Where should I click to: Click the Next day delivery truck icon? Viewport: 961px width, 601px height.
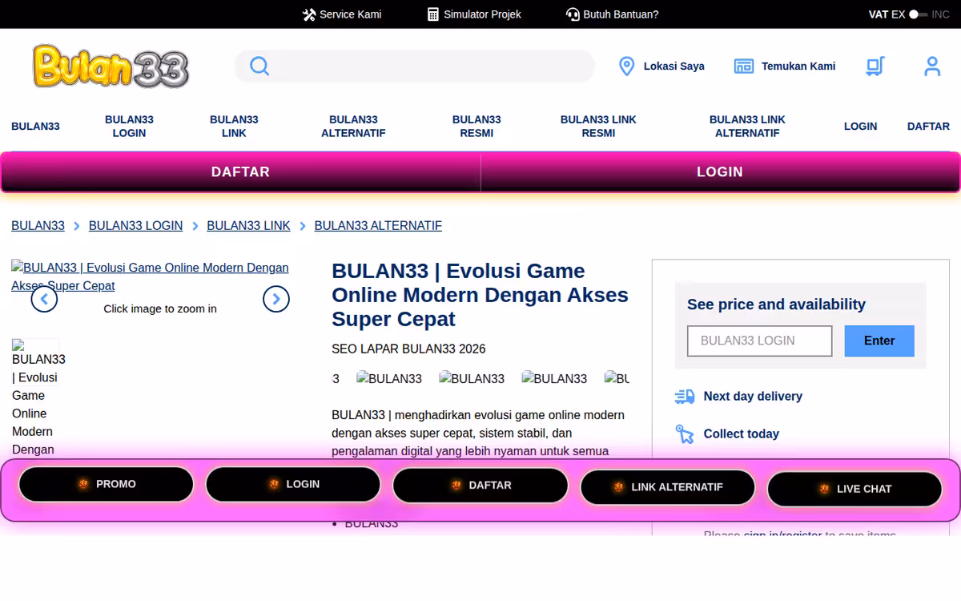coord(685,396)
